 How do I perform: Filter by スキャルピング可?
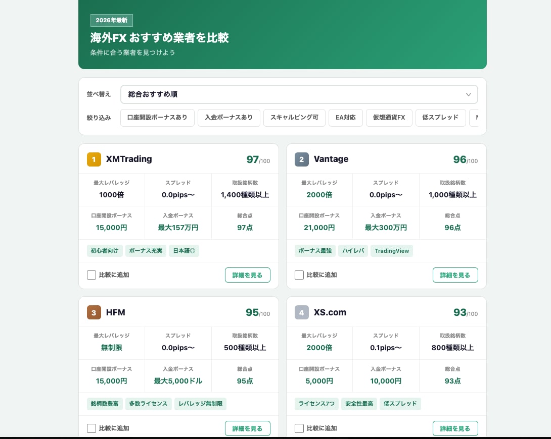point(294,118)
